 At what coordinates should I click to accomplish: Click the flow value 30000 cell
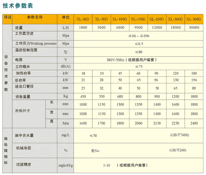[x=194, y=28]
